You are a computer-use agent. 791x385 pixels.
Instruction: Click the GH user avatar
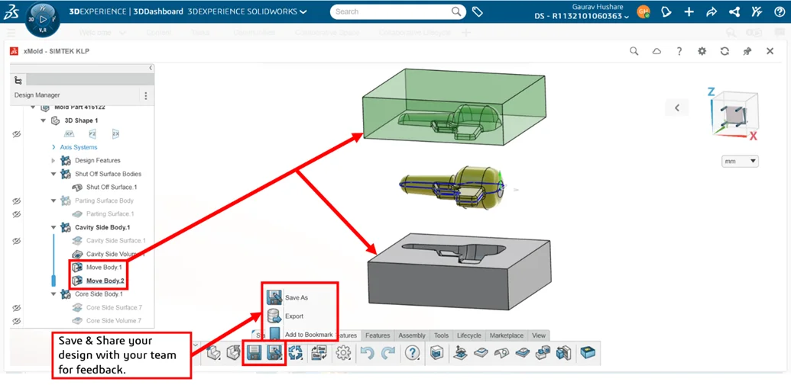click(x=643, y=11)
